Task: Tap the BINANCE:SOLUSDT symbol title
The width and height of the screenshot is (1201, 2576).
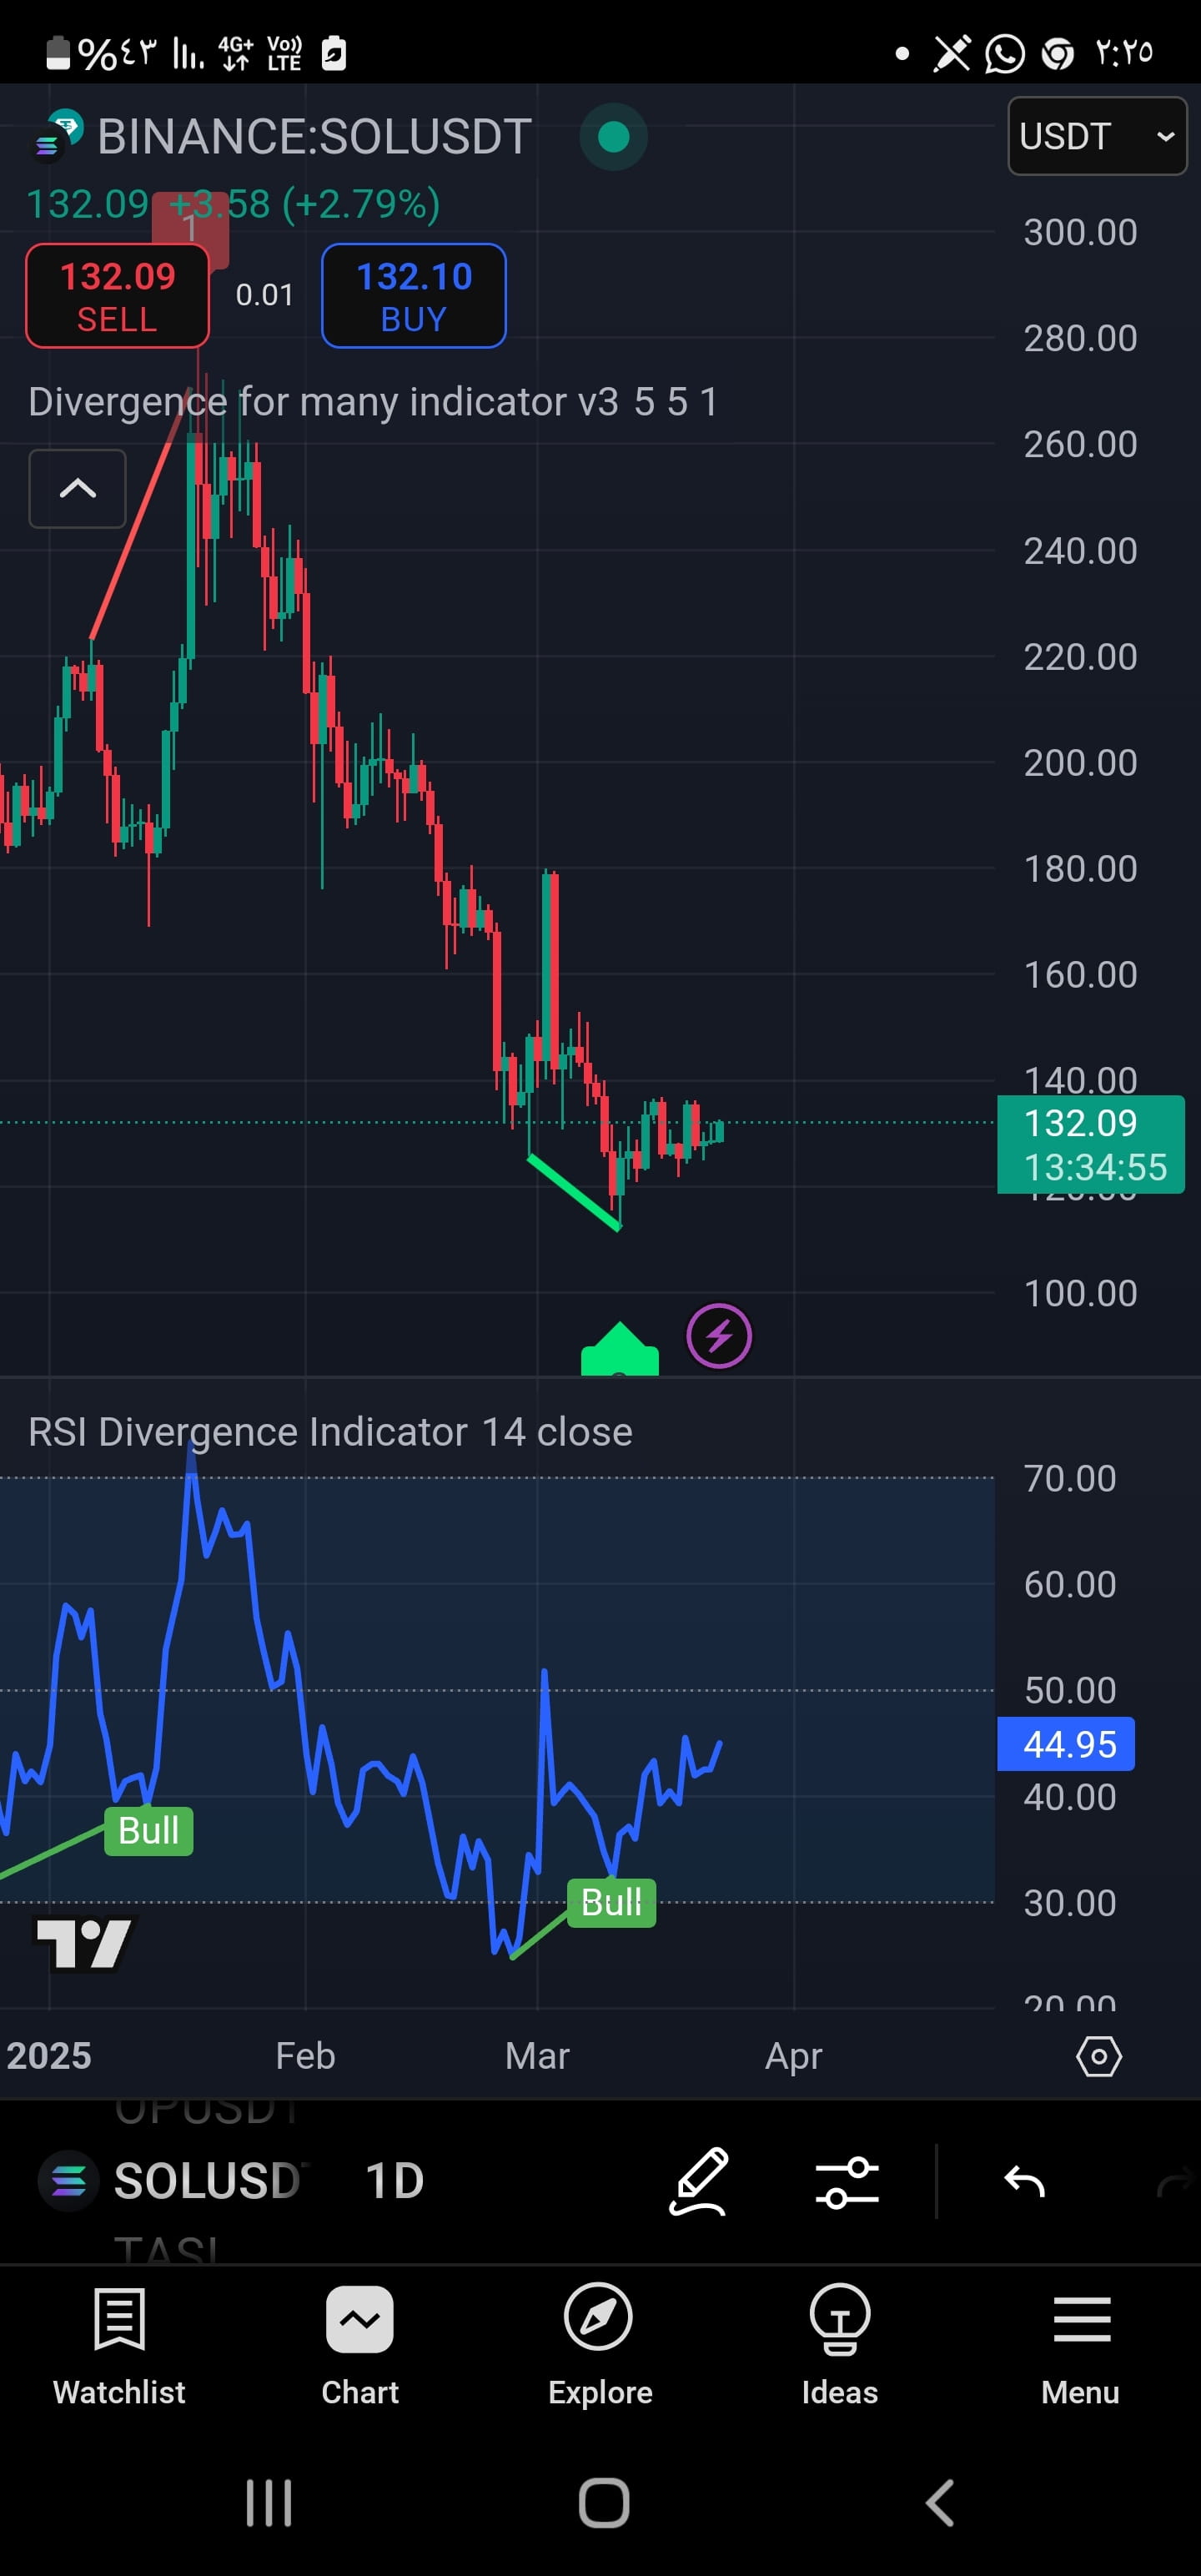Action: tap(314, 137)
